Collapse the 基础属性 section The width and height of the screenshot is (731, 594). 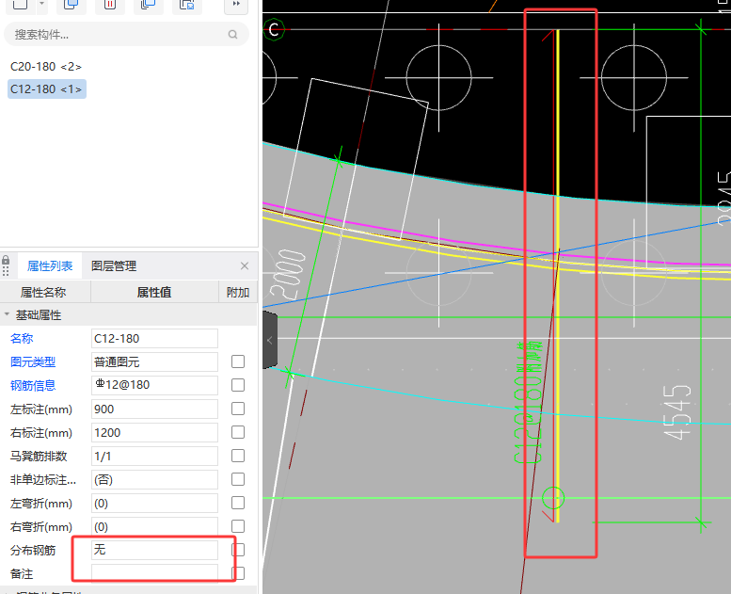click(7, 314)
